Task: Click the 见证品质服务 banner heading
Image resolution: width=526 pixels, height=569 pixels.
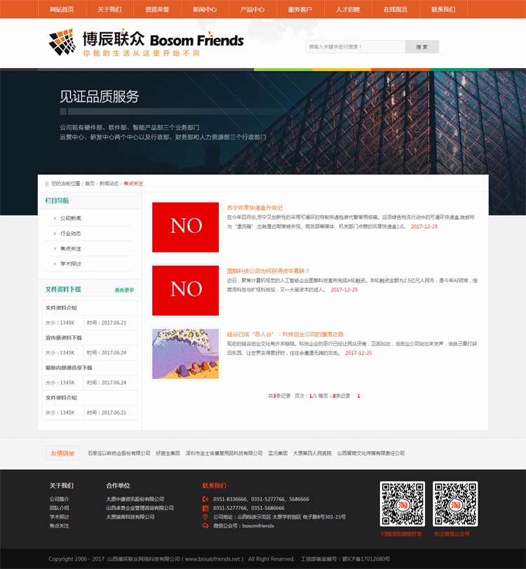Action: click(100, 97)
